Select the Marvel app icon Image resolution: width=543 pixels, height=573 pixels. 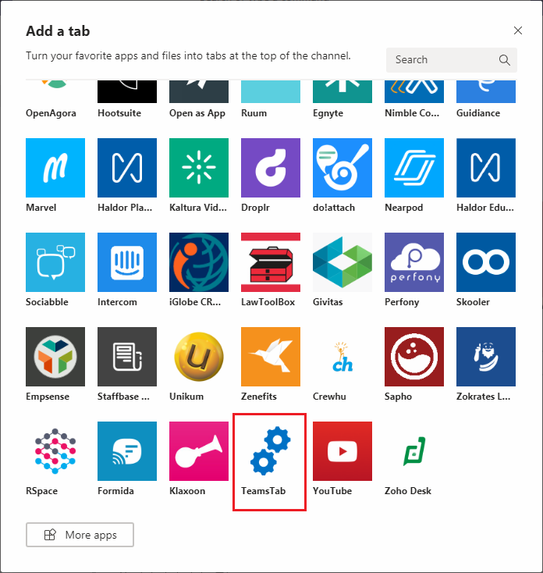pos(55,168)
